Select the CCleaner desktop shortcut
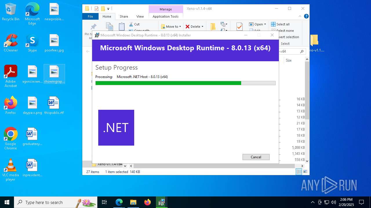Screen dimensions: 371x208 (10, 43)
